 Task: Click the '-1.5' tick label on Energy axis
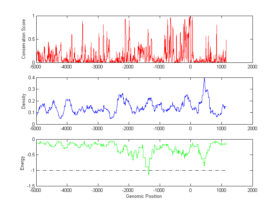click(x=30, y=186)
